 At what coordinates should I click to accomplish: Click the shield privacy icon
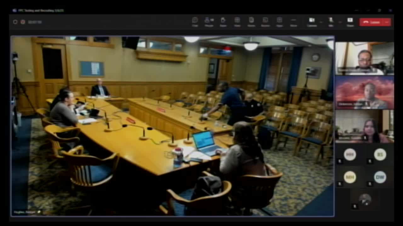click(x=15, y=22)
